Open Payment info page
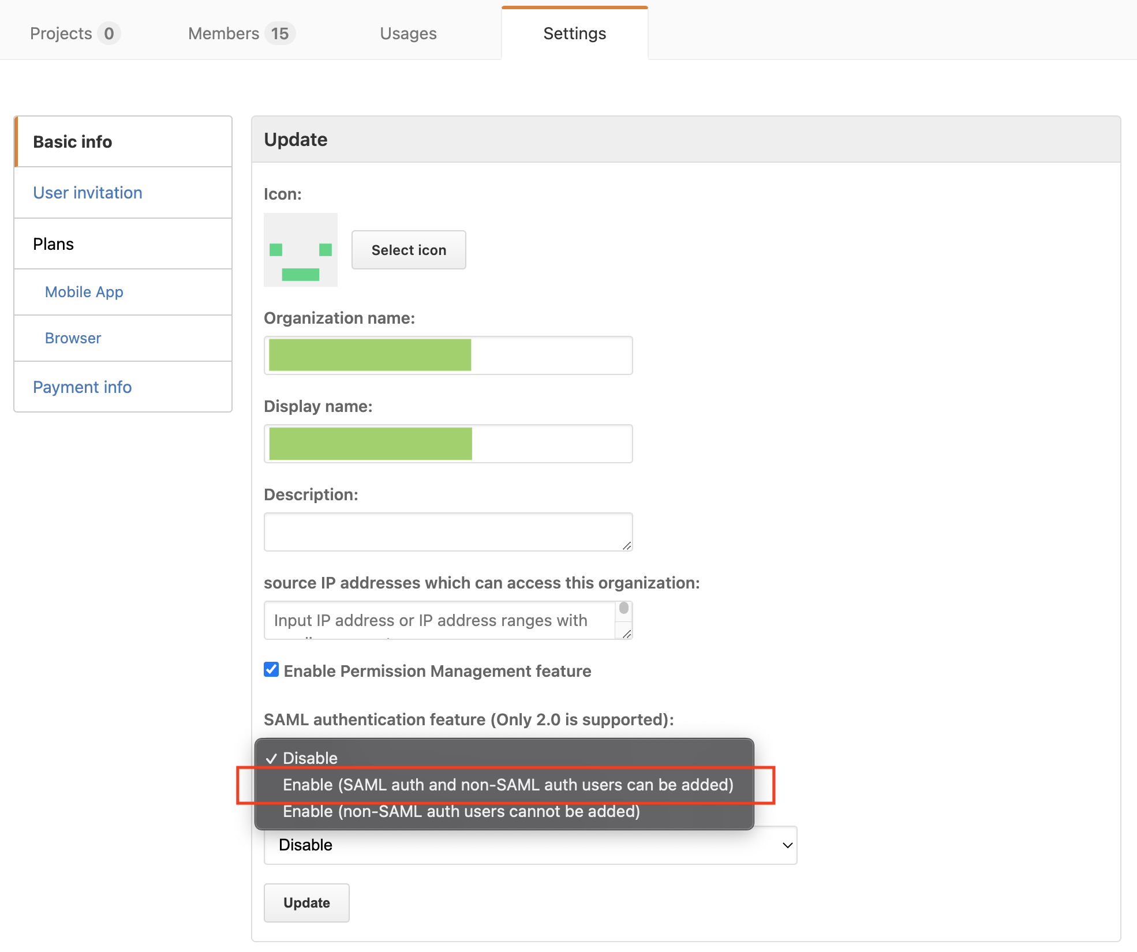The width and height of the screenshot is (1137, 952). click(x=124, y=387)
